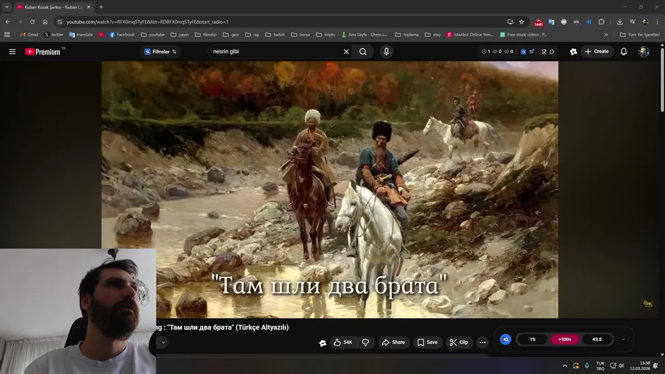665x374 pixels.
Task: Open the vidIQ clock counter showing 1
Action: point(486,51)
